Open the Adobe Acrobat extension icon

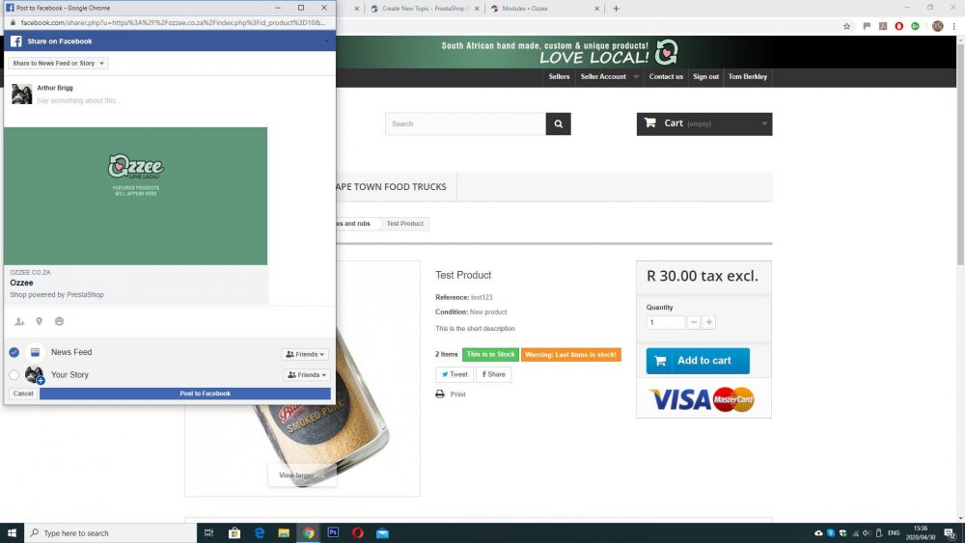click(883, 26)
